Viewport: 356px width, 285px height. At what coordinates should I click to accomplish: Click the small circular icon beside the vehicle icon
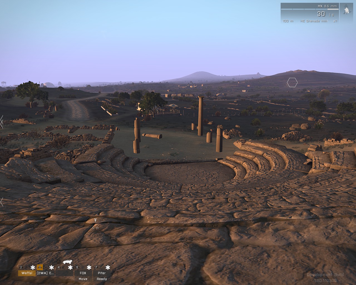coord(58,262)
